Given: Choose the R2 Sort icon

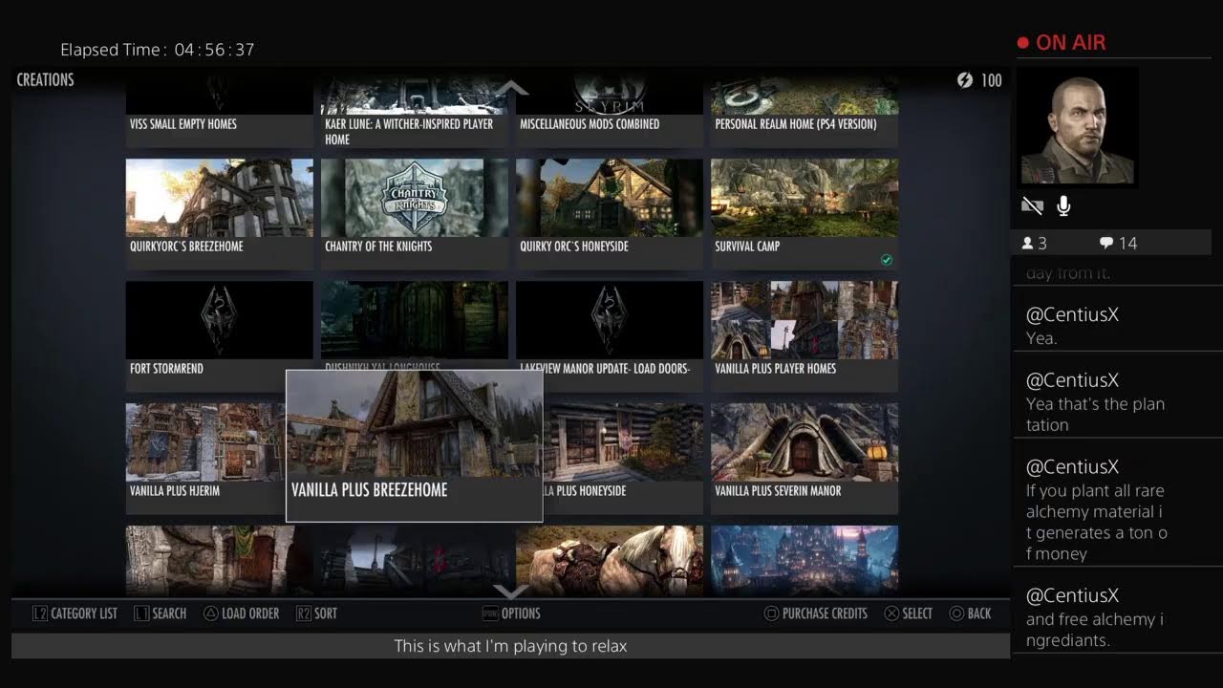Looking at the screenshot, I should (x=304, y=613).
